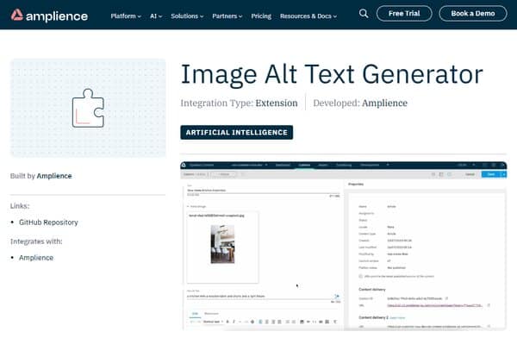Click the "Integrates with:" label
The image size is (517, 338).
(x=36, y=241)
